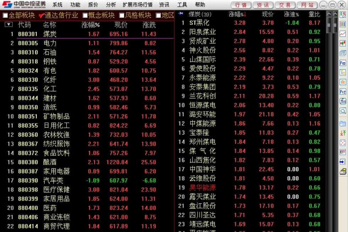
Task: Click the 资讯 button at top right
Action: pyautogui.click(x=263, y=5)
